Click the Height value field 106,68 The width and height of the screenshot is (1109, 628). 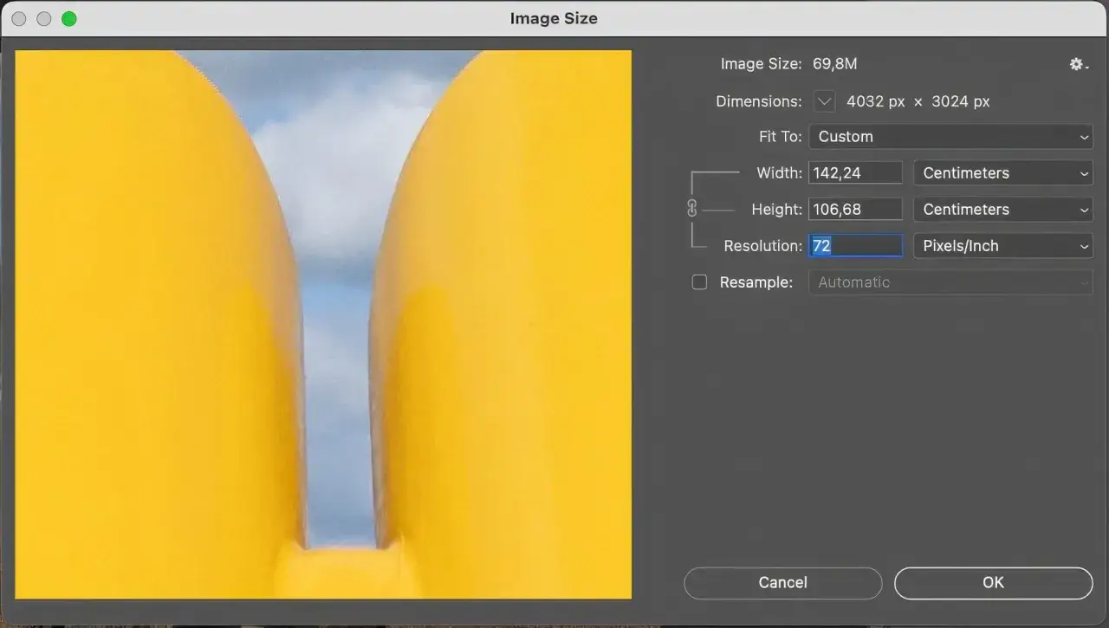pyautogui.click(x=855, y=210)
